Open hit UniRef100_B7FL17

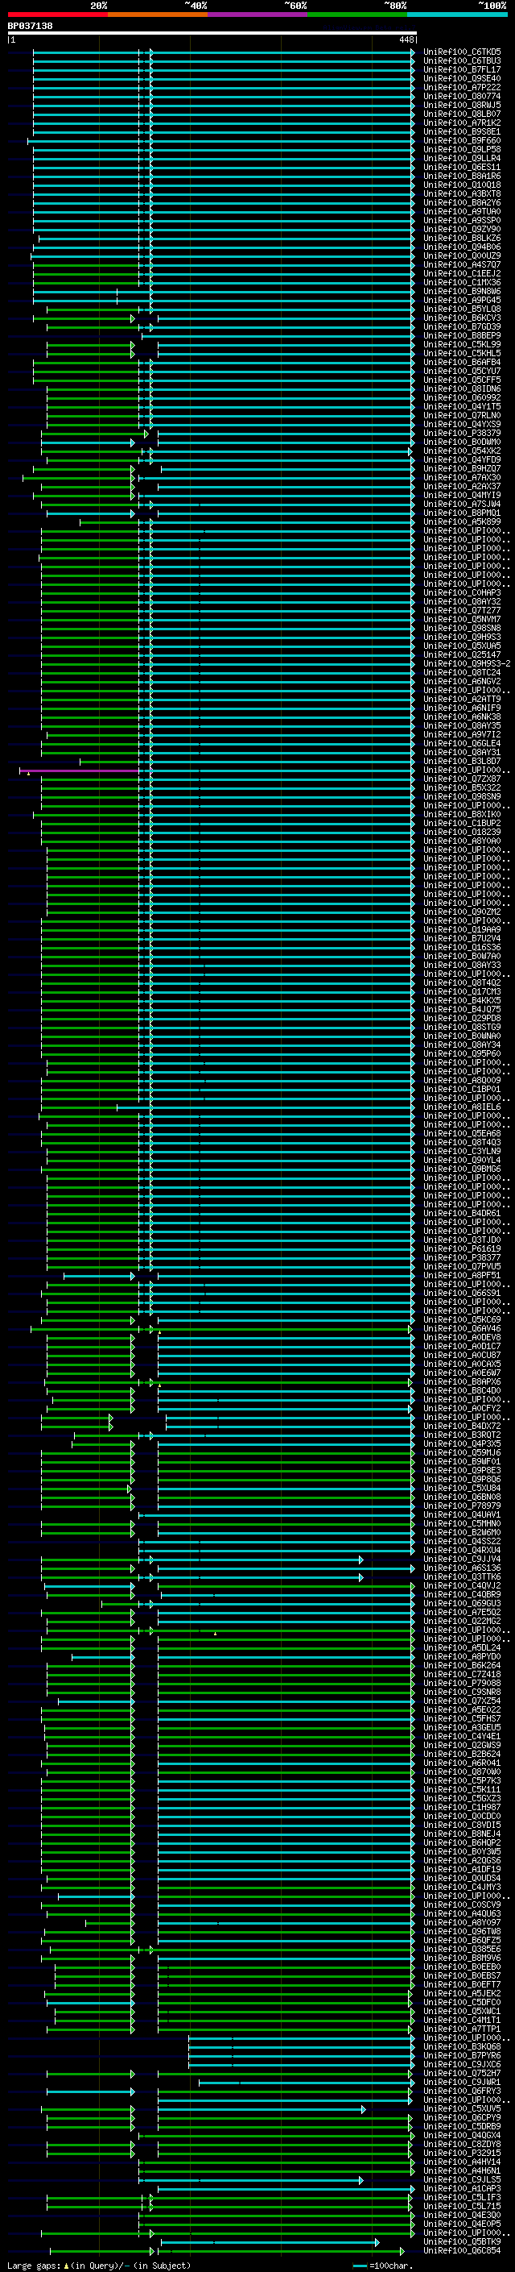(462, 71)
